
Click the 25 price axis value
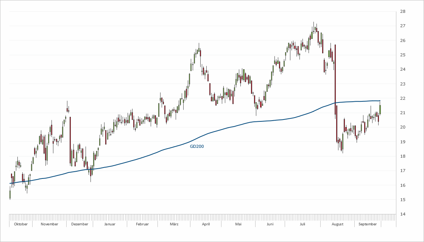pyautogui.click(x=403, y=55)
